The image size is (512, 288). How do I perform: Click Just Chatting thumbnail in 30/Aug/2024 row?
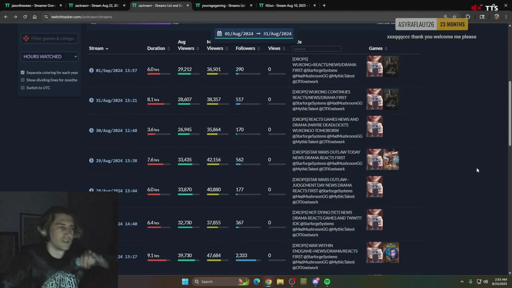coord(375,126)
